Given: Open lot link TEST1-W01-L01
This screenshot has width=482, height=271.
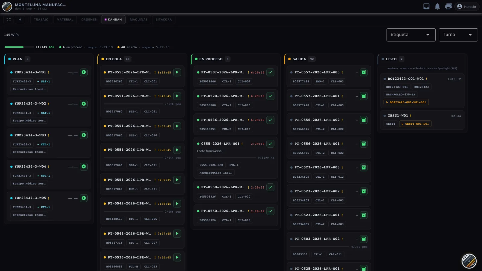Looking at the screenshot, I should [x=415, y=124].
